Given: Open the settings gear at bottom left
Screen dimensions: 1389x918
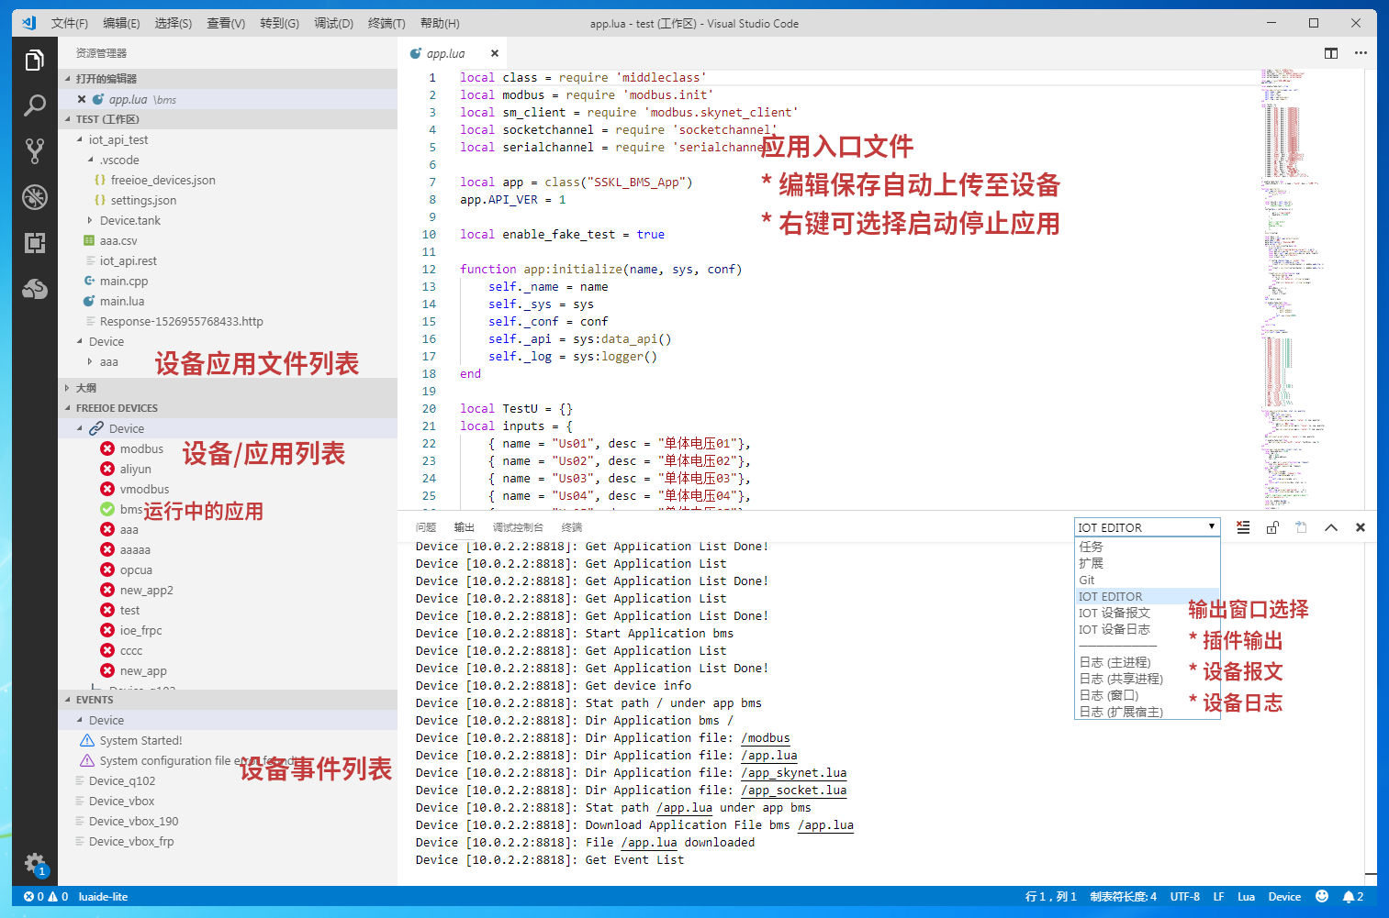Looking at the screenshot, I should click(34, 862).
